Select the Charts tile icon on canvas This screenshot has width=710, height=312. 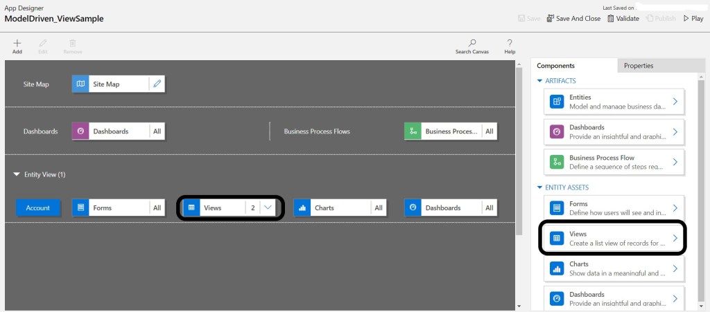pos(302,208)
